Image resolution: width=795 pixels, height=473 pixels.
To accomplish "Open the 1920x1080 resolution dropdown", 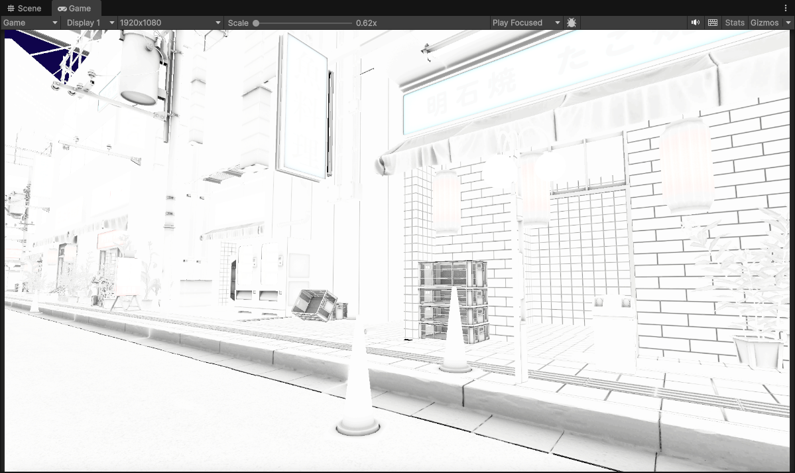I will [x=168, y=23].
